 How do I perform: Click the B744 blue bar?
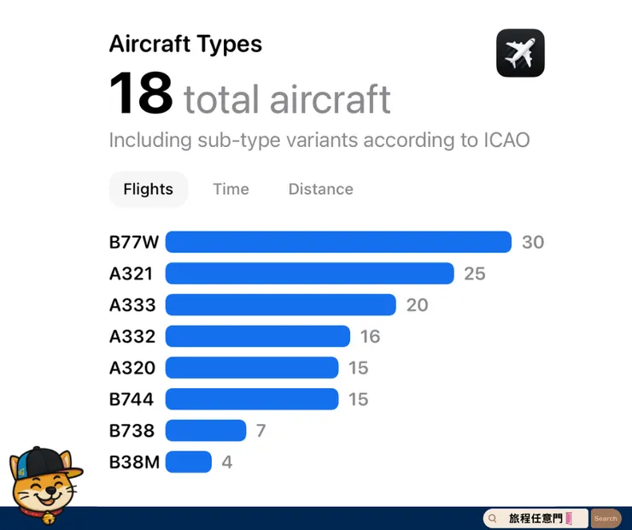pos(252,399)
